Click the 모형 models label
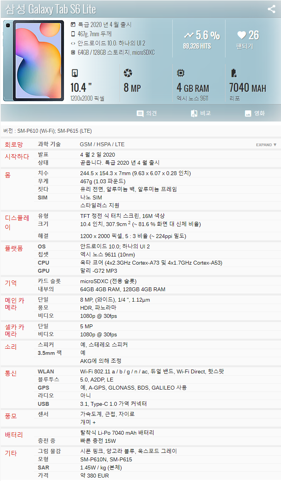Viewport: 281px width, 481px height. coord(43,459)
